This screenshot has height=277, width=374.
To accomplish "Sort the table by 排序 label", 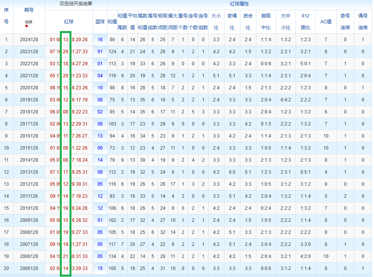I will pyautogui.click(x=29, y=22).
